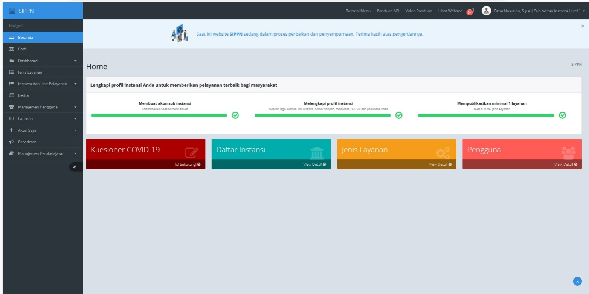The height and width of the screenshot is (294, 589).
Task: Click the pencil icon on Kuesioner COVID-19 card
Action: click(192, 152)
